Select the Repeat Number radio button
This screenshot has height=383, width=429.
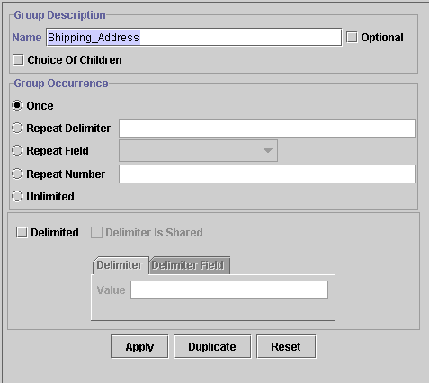pos(17,174)
